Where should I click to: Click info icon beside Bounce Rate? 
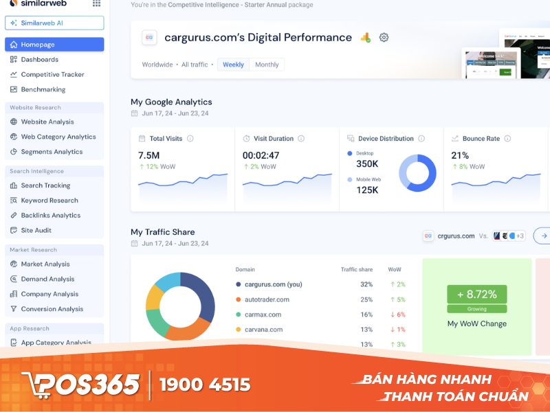(508, 139)
